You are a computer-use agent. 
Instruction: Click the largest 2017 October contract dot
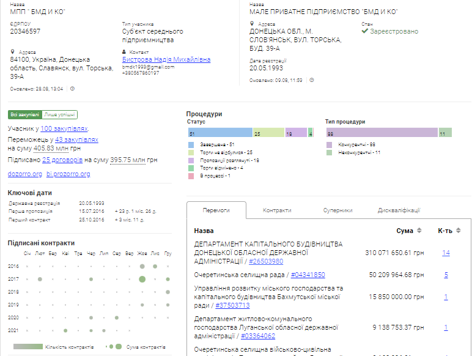142,279
